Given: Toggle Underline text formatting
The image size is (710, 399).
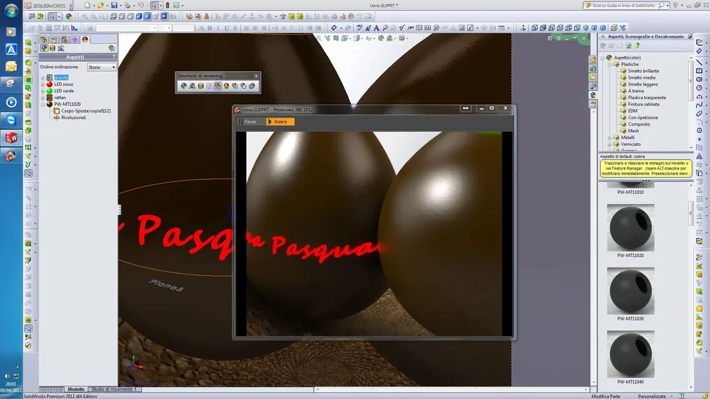Looking at the screenshot, I should 226,28.
